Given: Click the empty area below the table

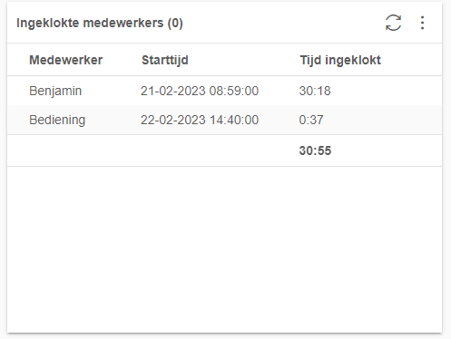Looking at the screenshot, I should click(224, 249).
